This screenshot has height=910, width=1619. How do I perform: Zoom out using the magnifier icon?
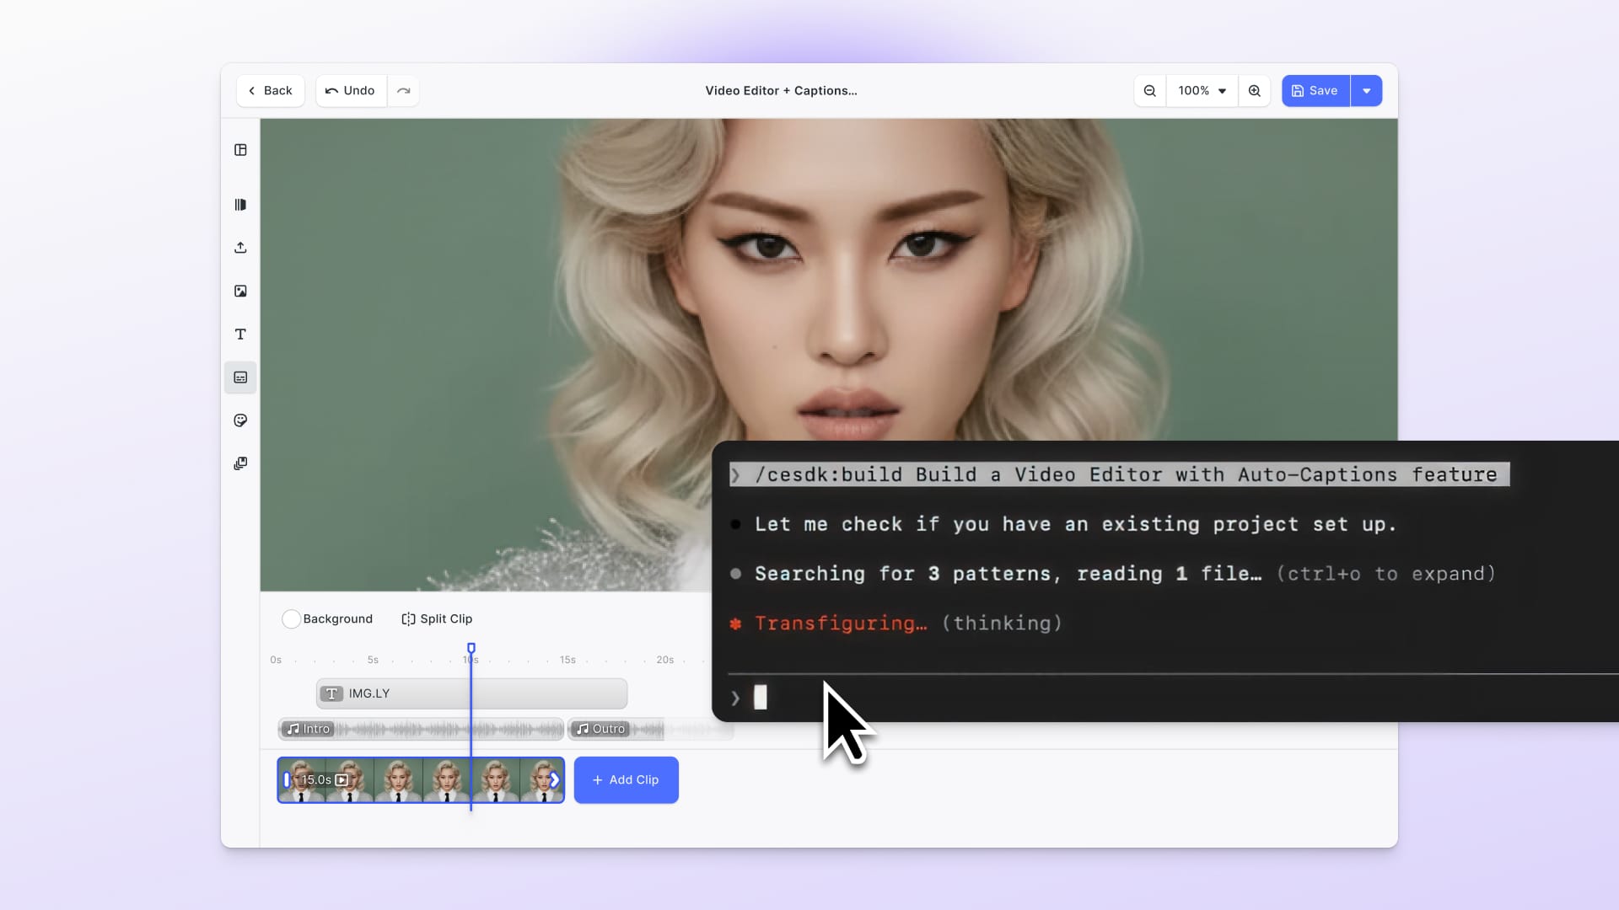pyautogui.click(x=1149, y=90)
